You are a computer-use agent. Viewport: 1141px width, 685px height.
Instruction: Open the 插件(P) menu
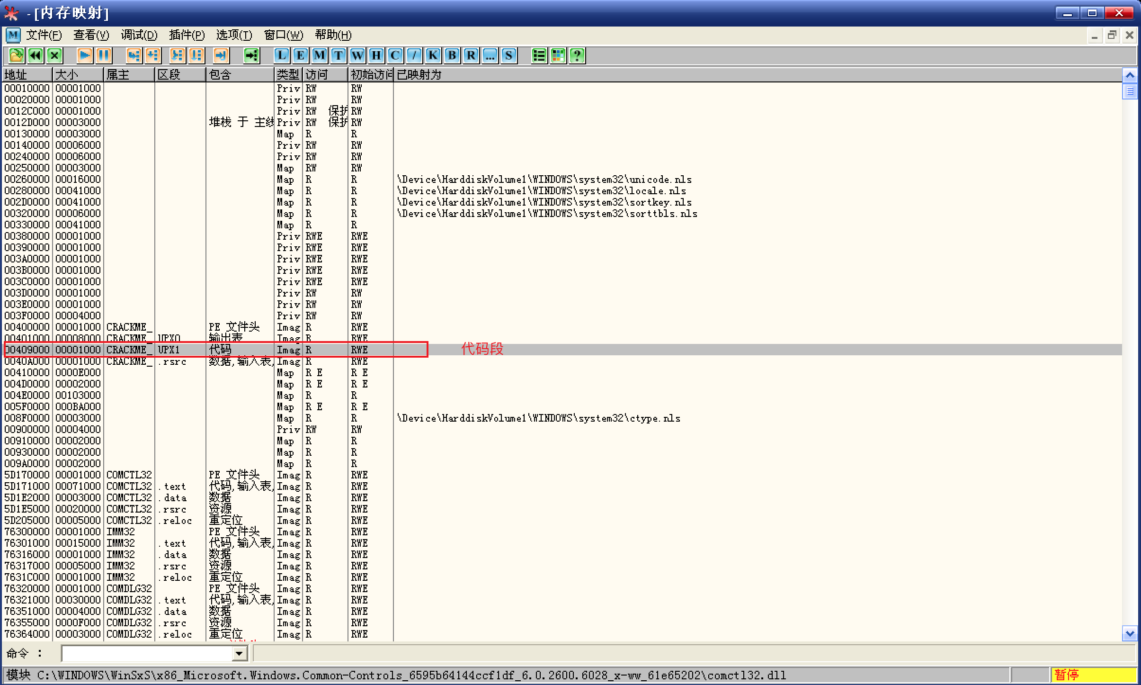[187, 35]
